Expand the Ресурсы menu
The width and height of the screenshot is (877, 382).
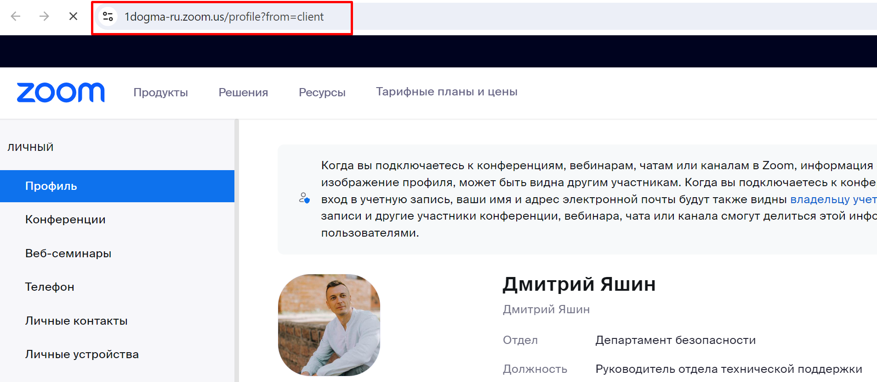pos(322,92)
